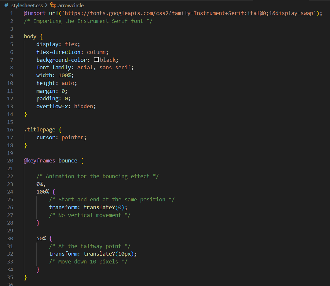Click the .titlepage class selector
This screenshot has height=286, width=330.
(x=40, y=129)
